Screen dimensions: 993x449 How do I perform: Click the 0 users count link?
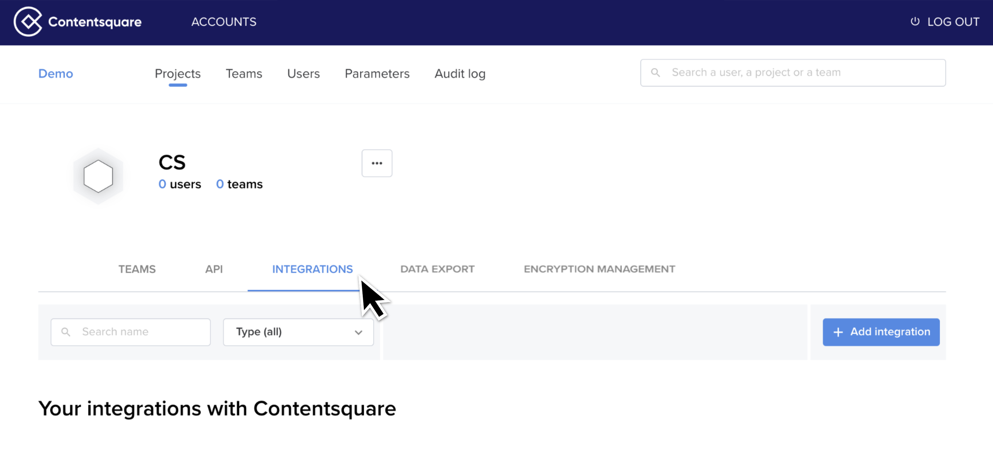click(x=179, y=184)
